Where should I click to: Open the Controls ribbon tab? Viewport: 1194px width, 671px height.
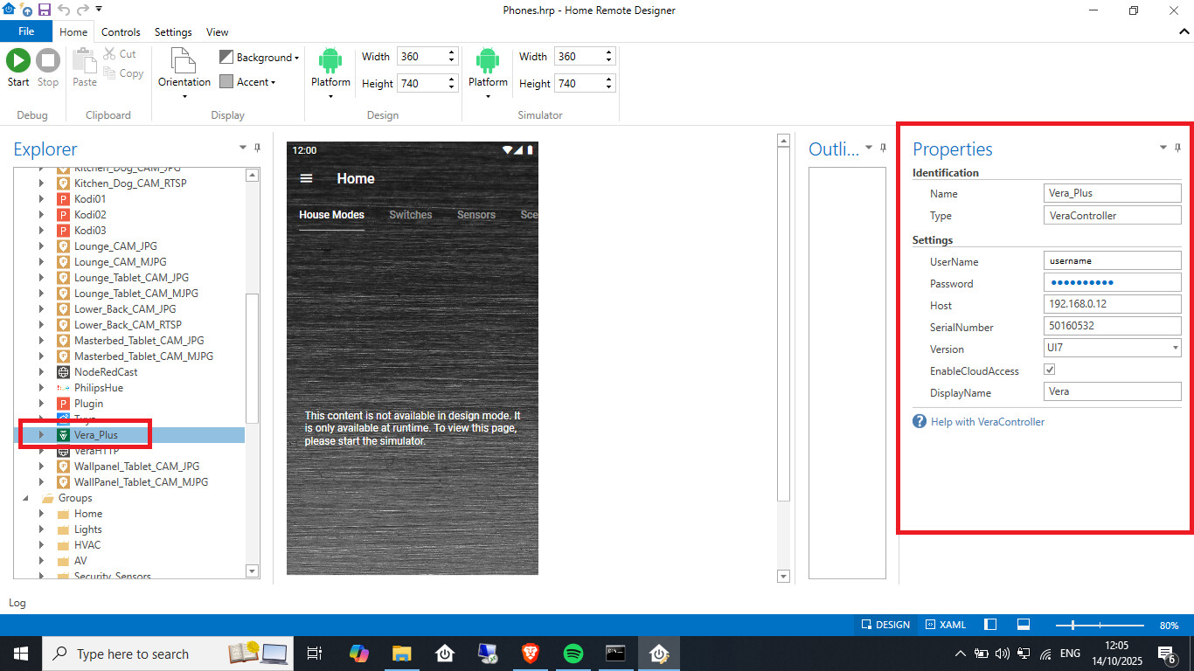pyautogui.click(x=121, y=32)
